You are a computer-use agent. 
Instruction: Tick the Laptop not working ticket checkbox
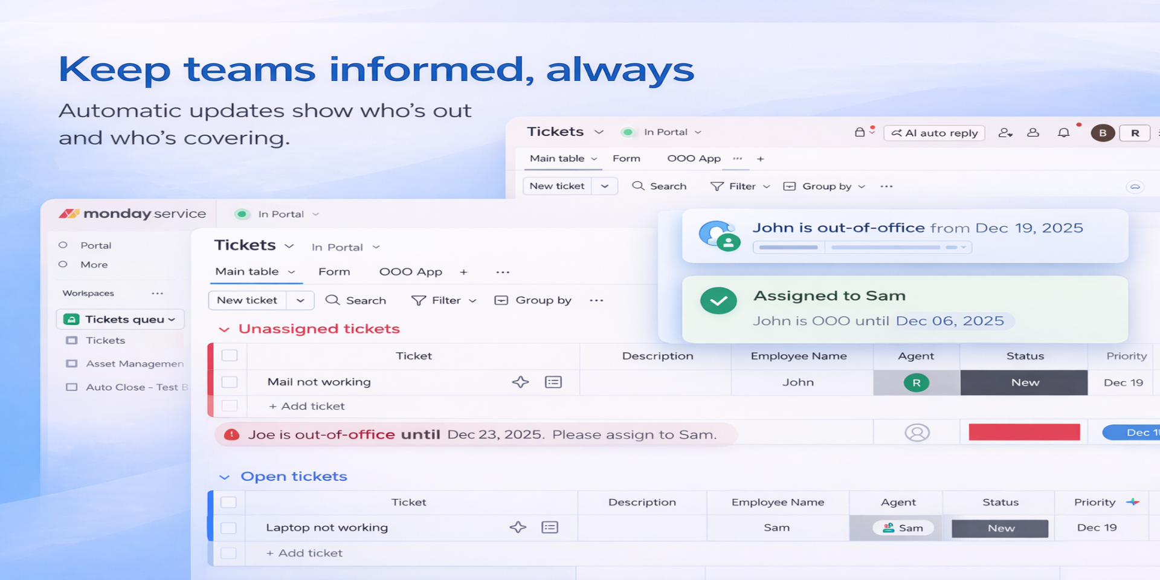coord(228,528)
